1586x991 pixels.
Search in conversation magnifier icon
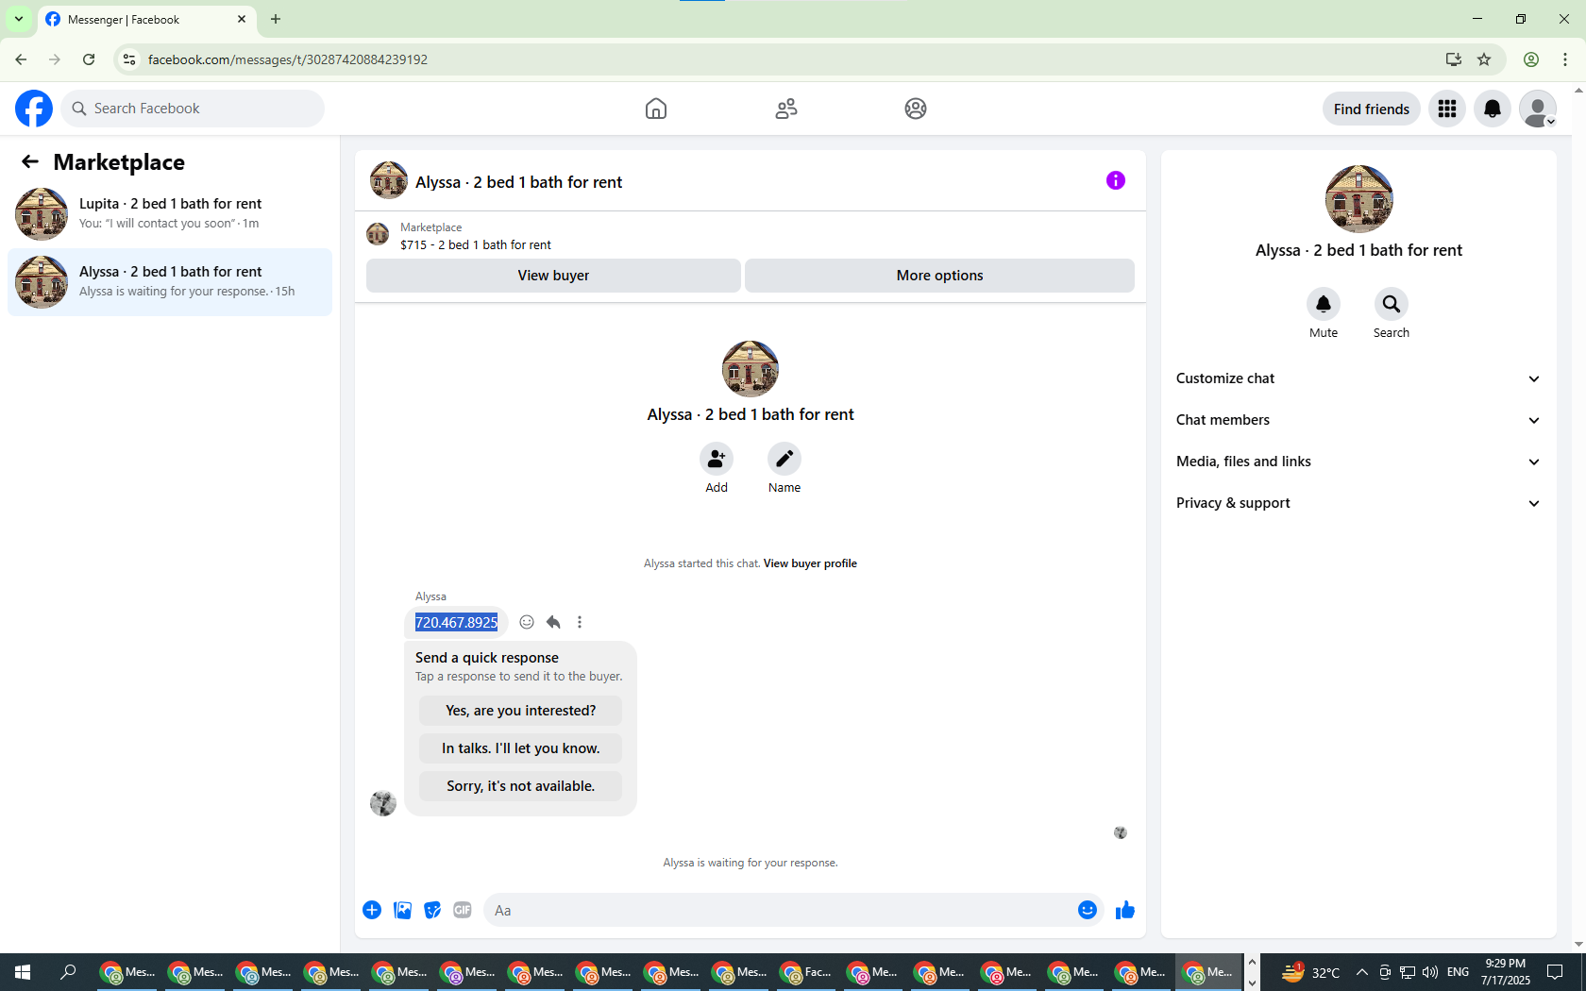pyautogui.click(x=1392, y=304)
